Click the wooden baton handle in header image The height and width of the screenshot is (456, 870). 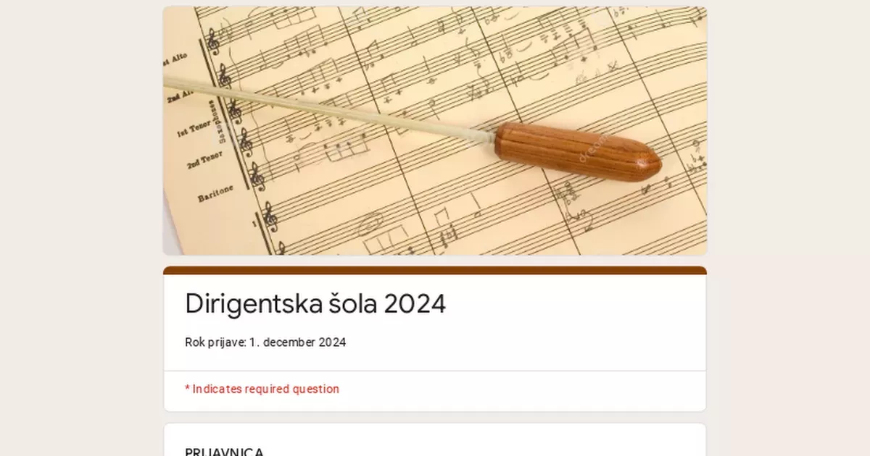click(x=578, y=151)
